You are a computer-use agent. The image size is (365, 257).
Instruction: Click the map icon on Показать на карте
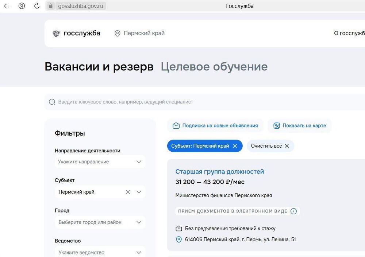pos(277,126)
